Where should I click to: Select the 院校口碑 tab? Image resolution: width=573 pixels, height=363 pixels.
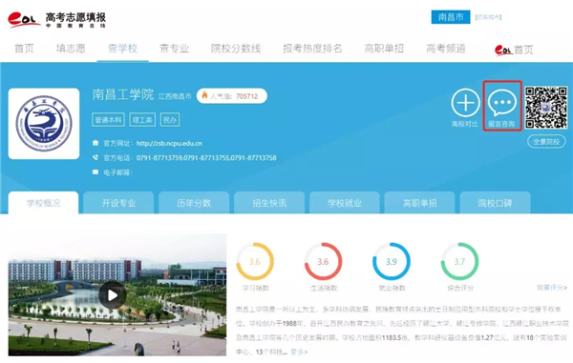(495, 203)
